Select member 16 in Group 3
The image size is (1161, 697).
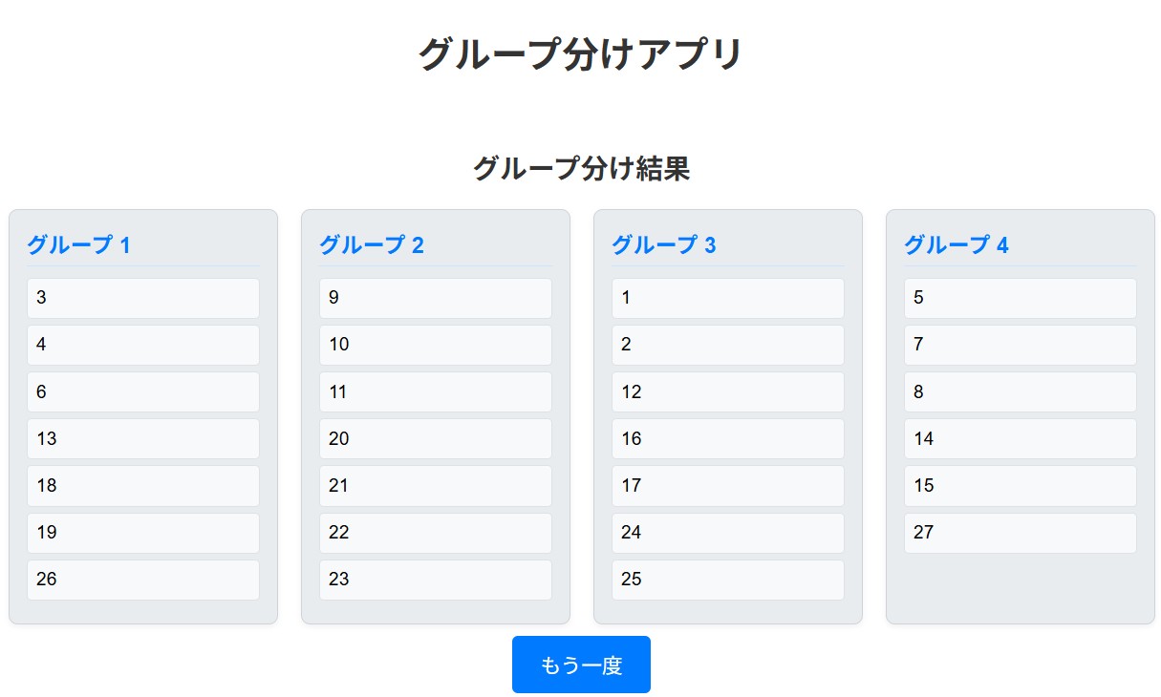point(728,439)
